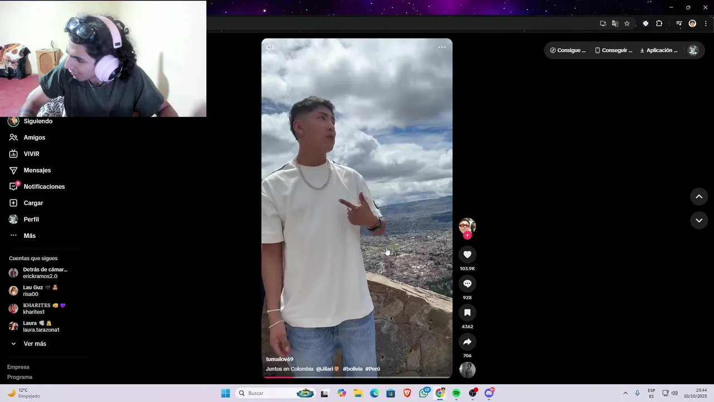The height and width of the screenshot is (402, 714).
Task: Open followed account laura.tarazona1
Action: [35, 327]
